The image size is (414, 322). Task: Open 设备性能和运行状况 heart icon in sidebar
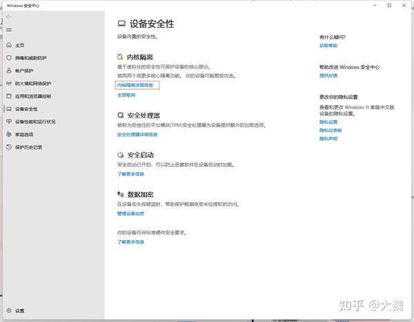pyautogui.click(x=9, y=121)
